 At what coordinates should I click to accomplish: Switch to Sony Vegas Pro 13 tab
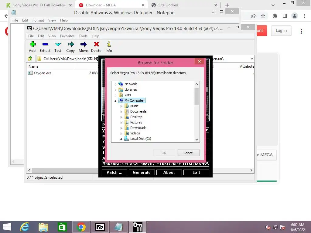point(39,5)
